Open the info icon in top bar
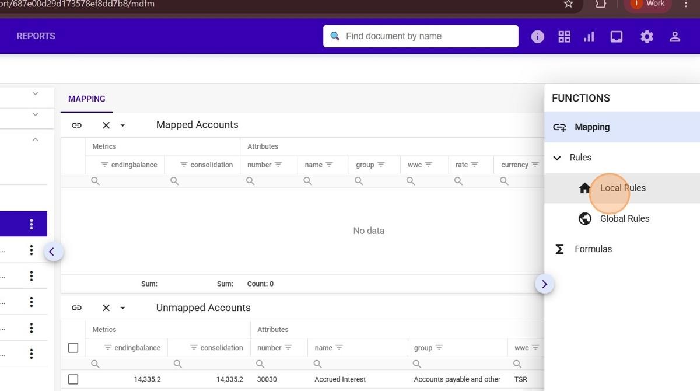This screenshot has width=700, height=391. coord(538,37)
